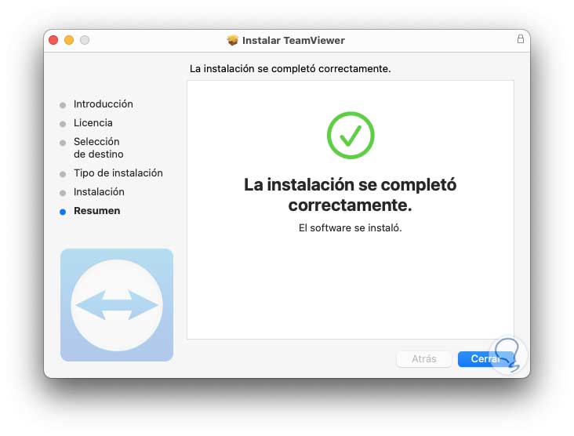The height and width of the screenshot is (436, 574).
Task: Click the TeamViewer logo image
Action: tap(117, 305)
